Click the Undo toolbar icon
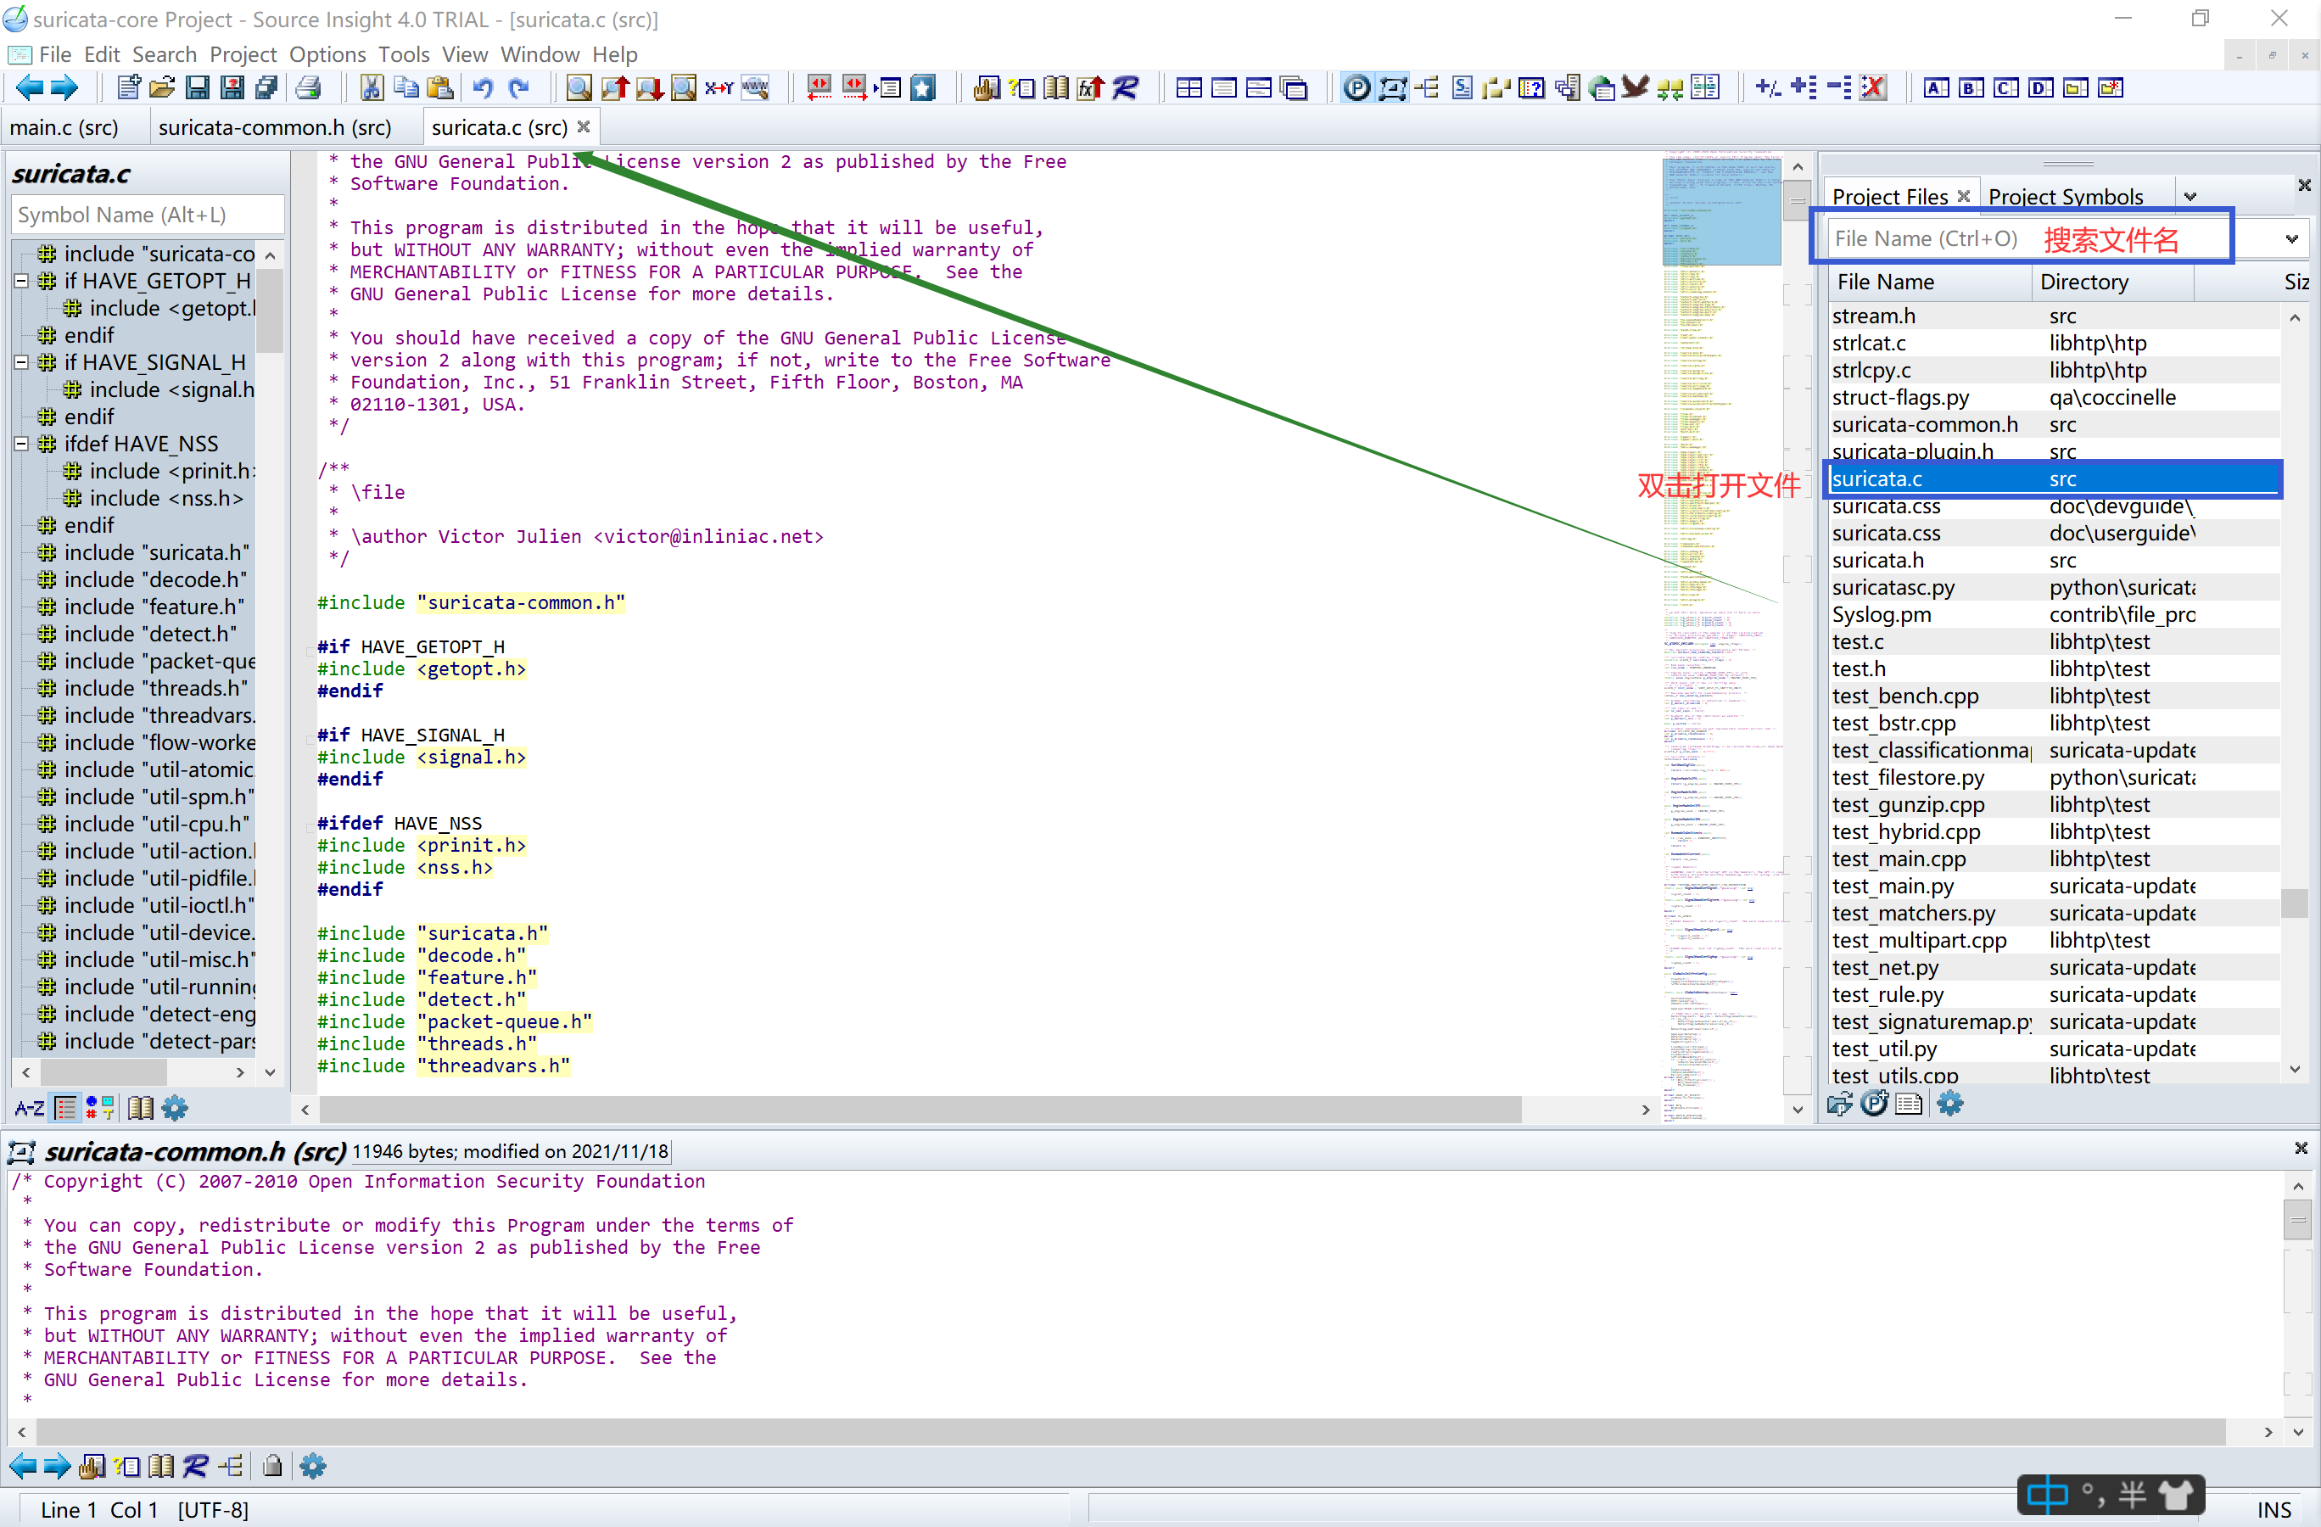 [x=483, y=87]
